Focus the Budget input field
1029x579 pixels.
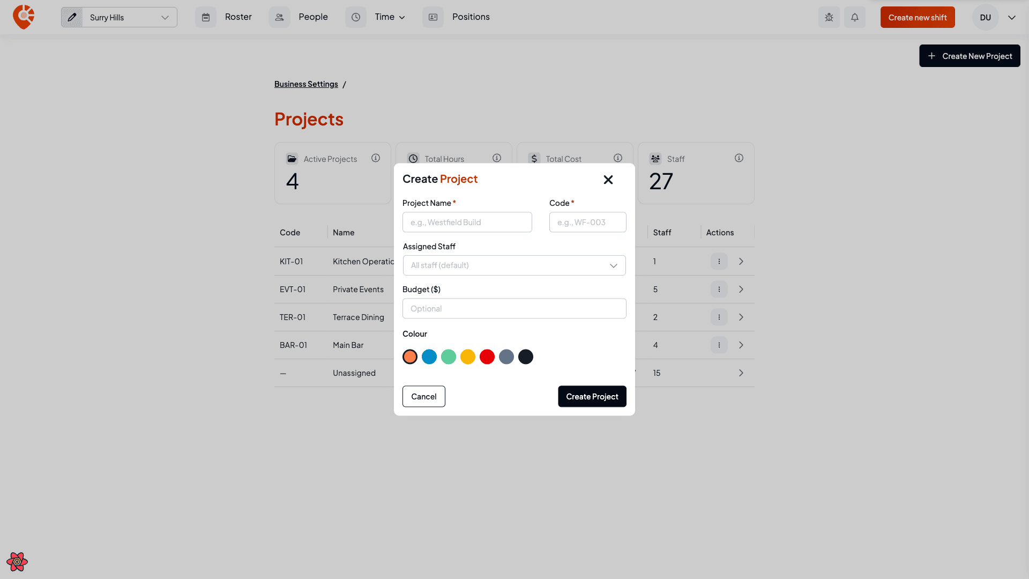point(514,308)
